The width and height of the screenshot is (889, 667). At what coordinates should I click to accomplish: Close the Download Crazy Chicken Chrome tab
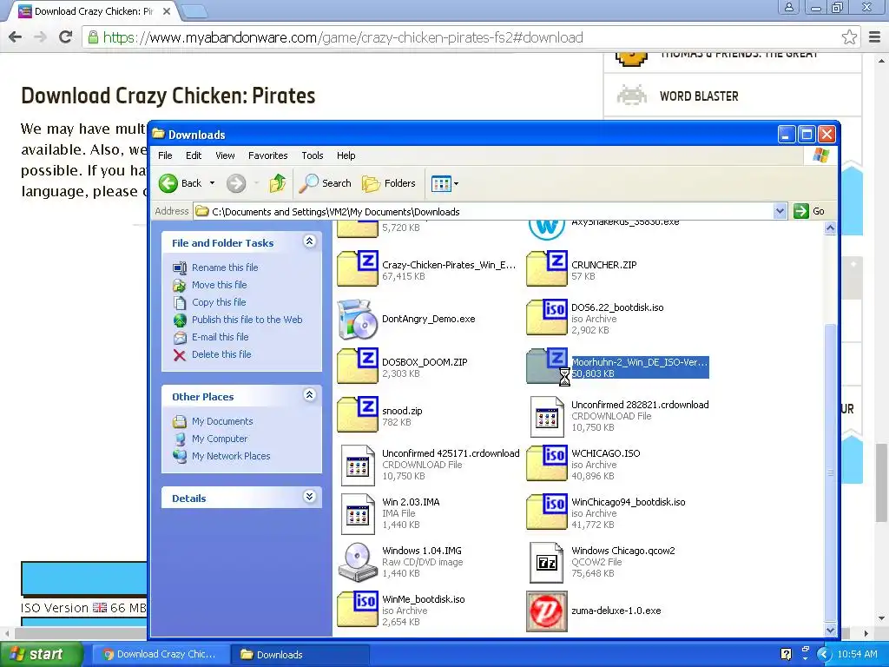click(x=167, y=10)
